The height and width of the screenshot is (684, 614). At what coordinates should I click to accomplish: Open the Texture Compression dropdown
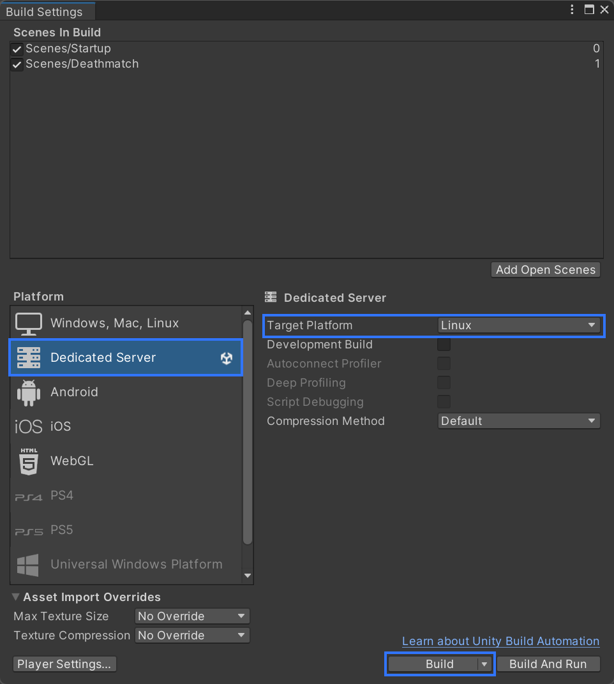tap(192, 635)
